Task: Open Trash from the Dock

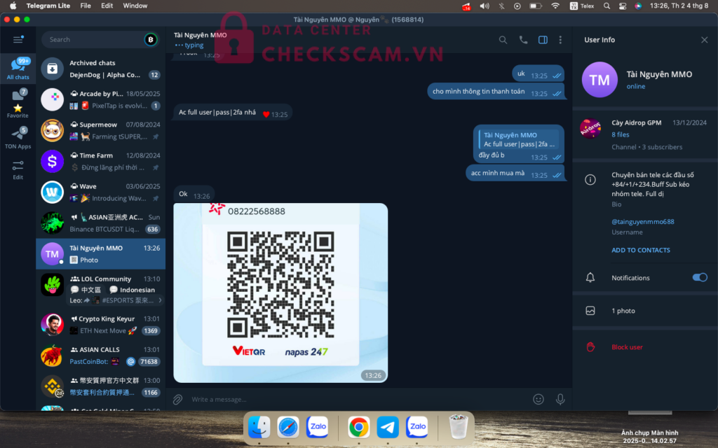Action: click(x=458, y=427)
